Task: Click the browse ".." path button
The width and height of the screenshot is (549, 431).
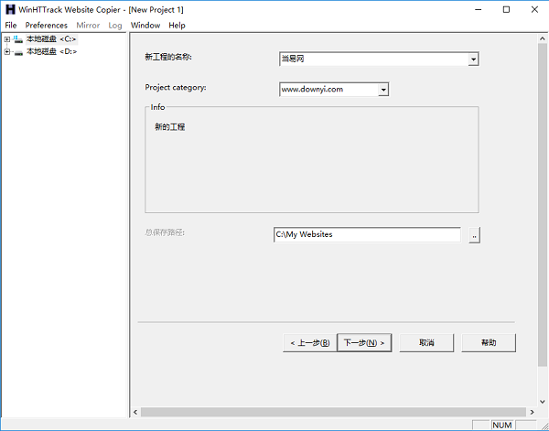Action: [x=474, y=235]
